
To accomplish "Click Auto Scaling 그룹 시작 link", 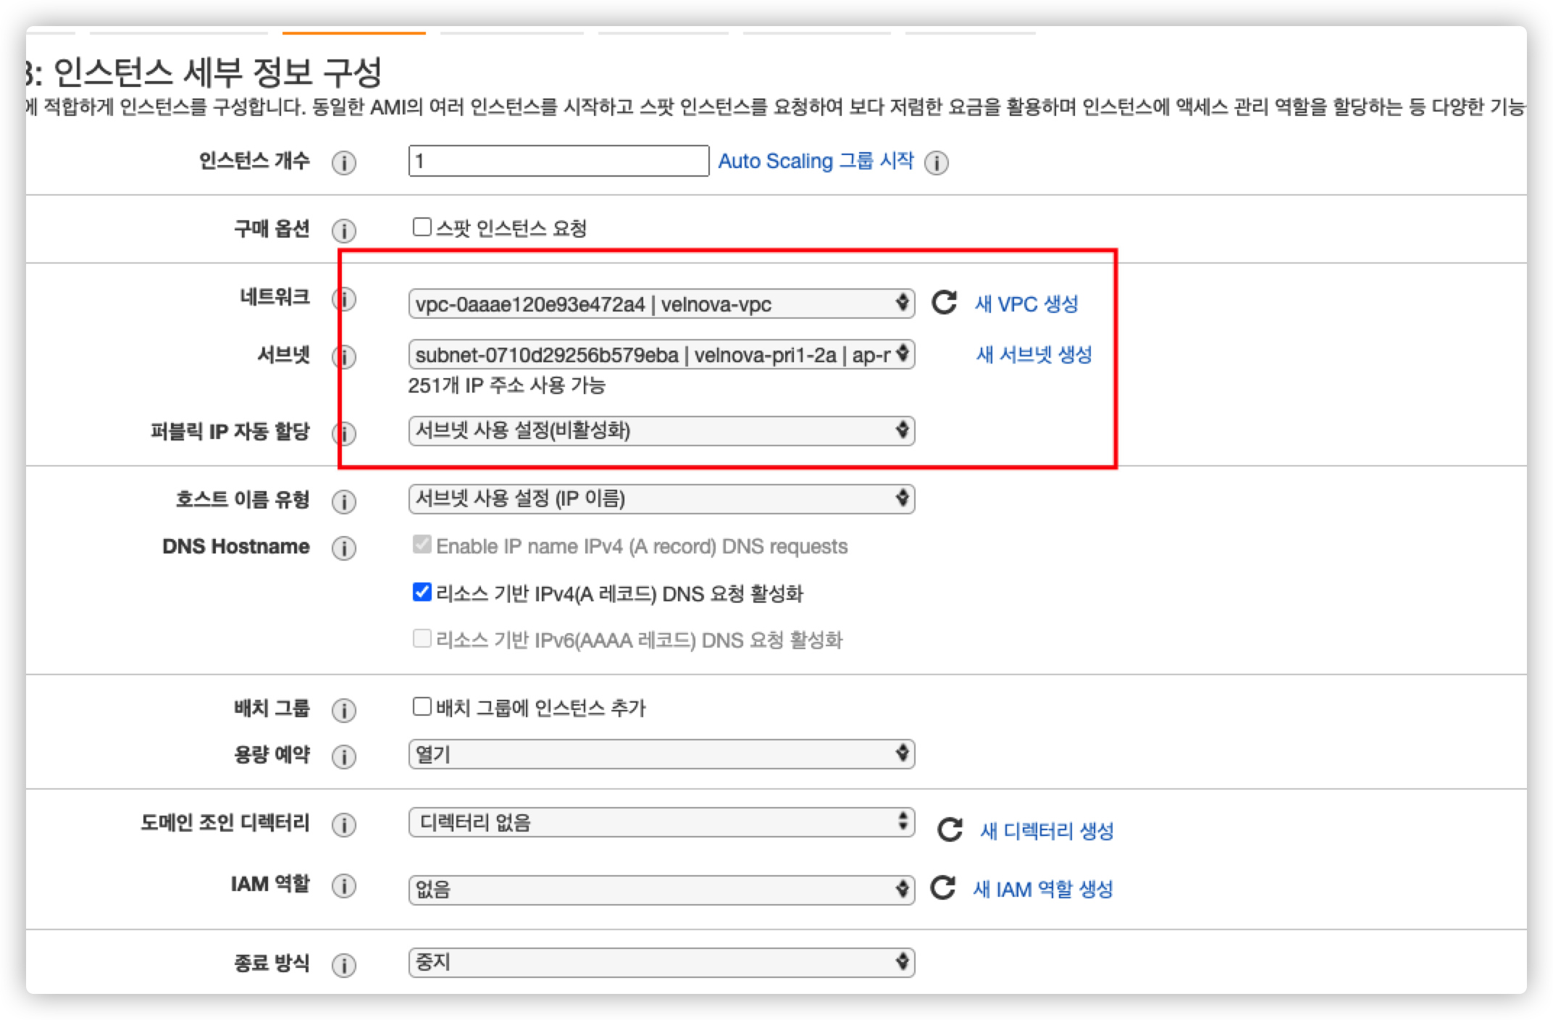I will [x=816, y=161].
